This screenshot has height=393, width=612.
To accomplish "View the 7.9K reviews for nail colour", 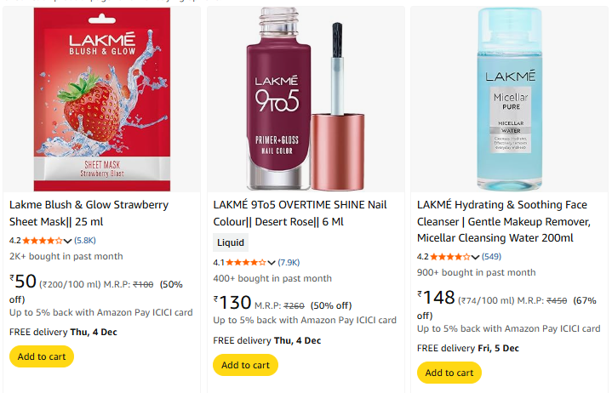I will tap(289, 262).
